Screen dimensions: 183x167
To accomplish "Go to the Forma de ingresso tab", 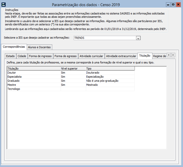I will [x=40, y=56].
